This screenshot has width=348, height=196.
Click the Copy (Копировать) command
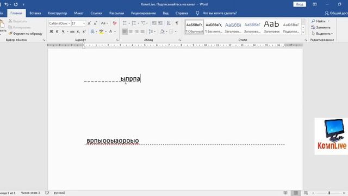tap(20, 27)
